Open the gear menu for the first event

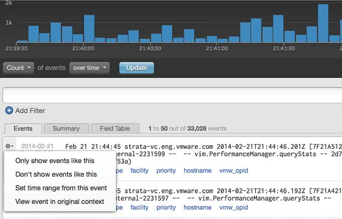9,146
